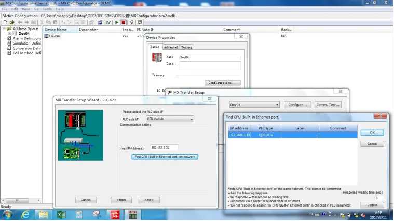This screenshot has height=221, width=394.
Task: Click the light bulb toolbar icon
Action: coord(132,22)
